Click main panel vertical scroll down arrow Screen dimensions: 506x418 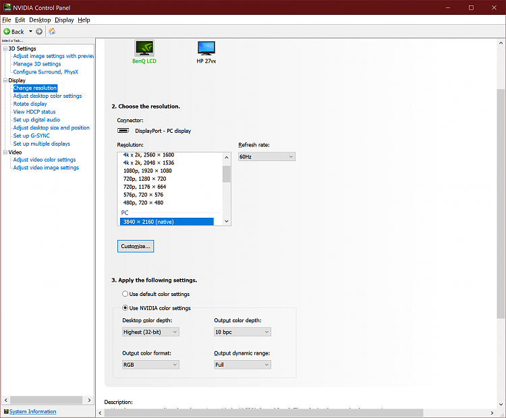tap(501, 404)
